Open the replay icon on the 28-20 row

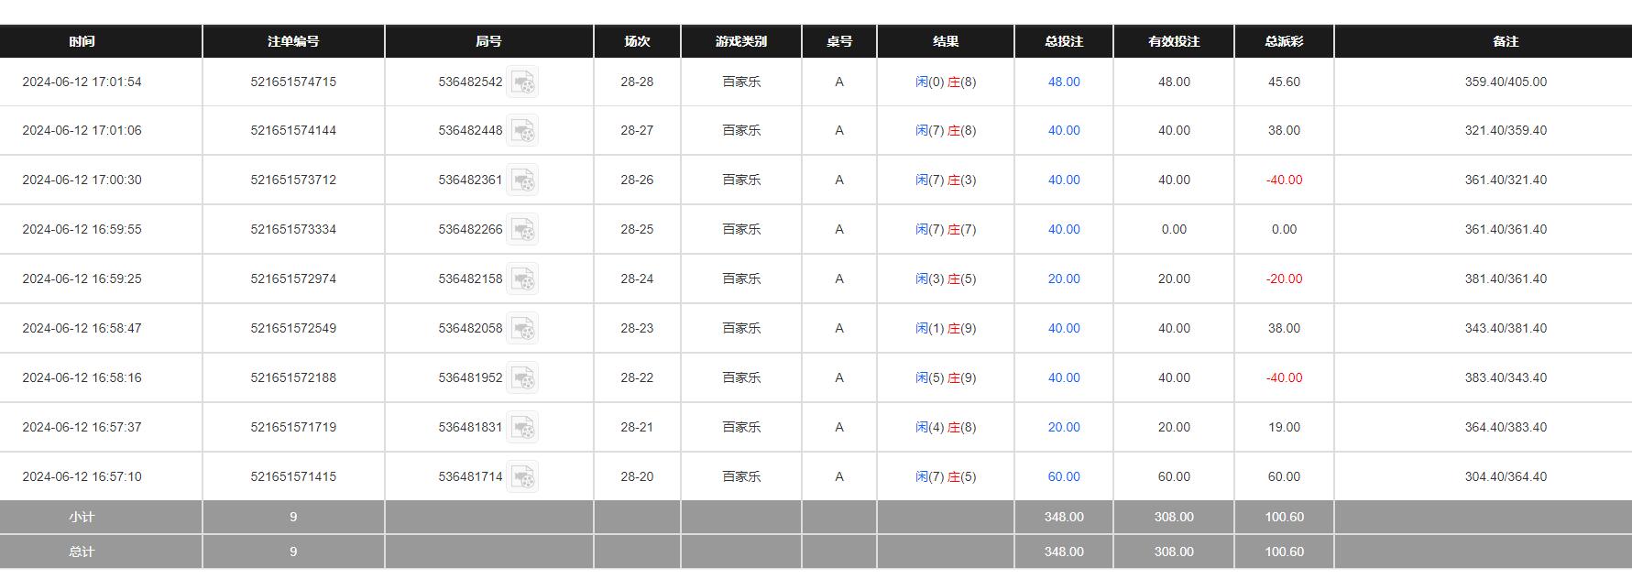click(524, 476)
